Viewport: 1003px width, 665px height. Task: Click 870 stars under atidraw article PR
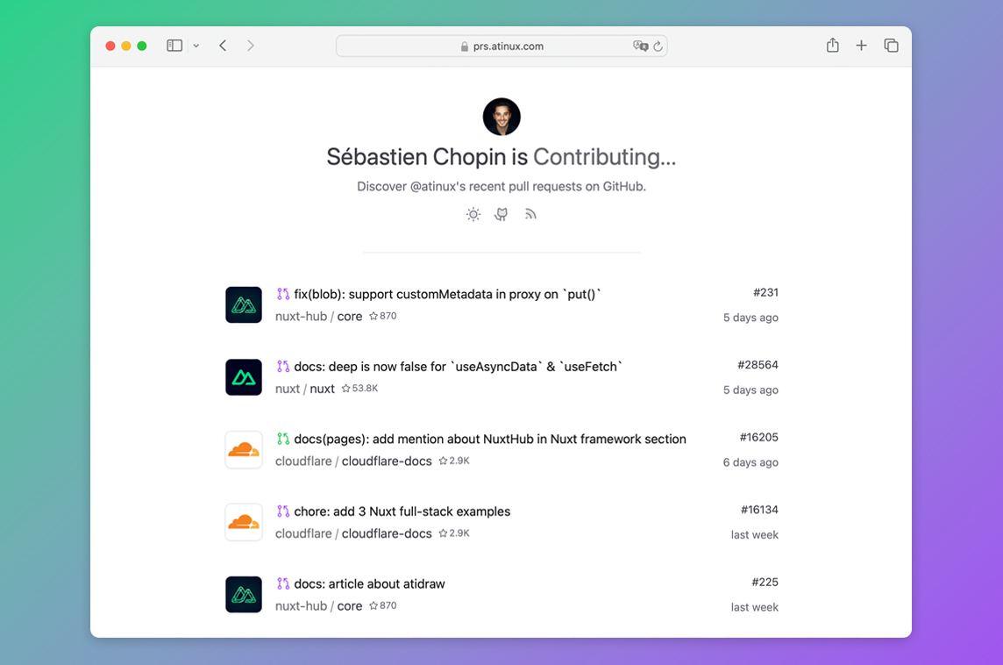383,605
